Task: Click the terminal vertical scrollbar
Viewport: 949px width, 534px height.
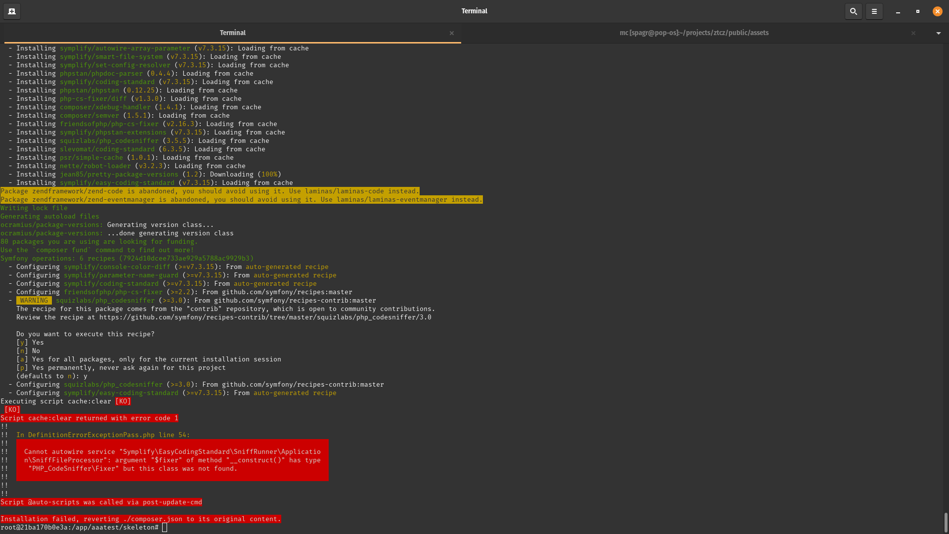Action: [946, 522]
